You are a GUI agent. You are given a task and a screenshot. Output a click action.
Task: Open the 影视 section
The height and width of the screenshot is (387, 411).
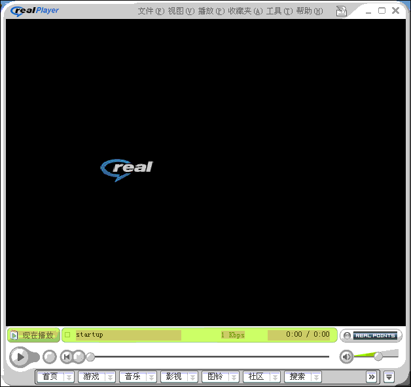point(174,377)
